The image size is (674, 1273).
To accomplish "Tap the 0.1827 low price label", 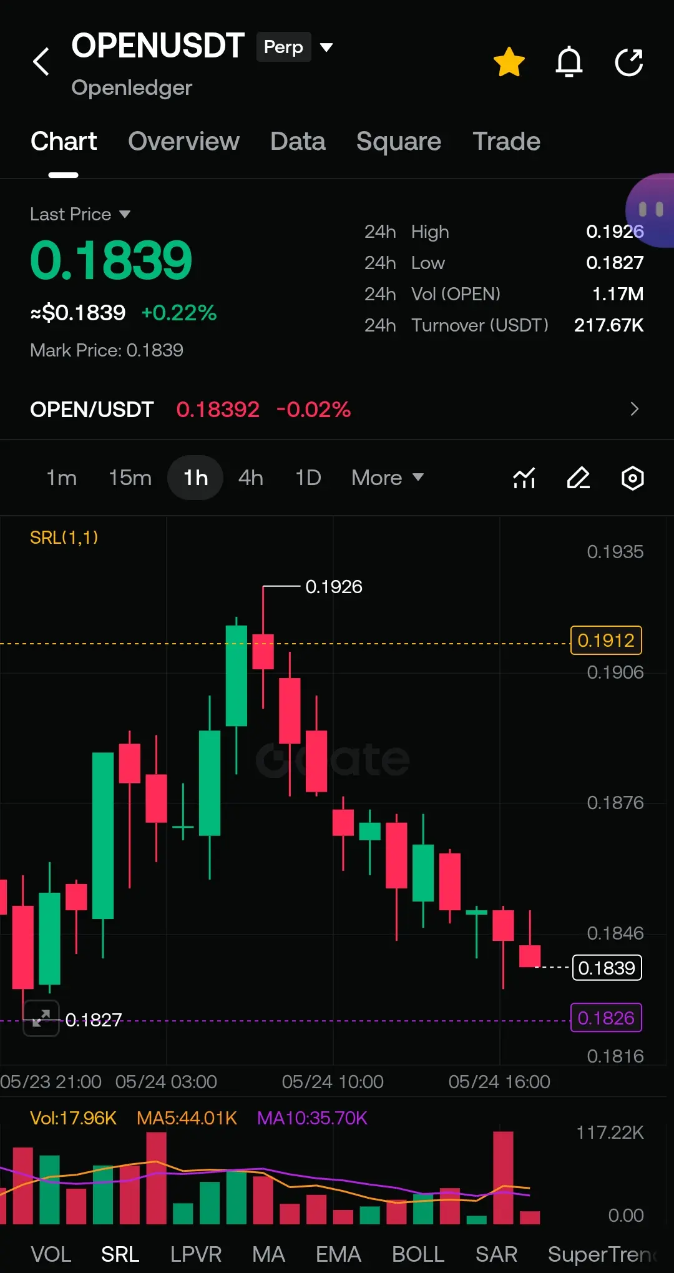I will (x=94, y=1020).
